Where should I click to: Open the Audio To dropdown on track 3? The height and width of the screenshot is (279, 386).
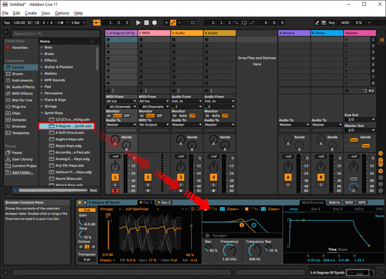coord(187,125)
